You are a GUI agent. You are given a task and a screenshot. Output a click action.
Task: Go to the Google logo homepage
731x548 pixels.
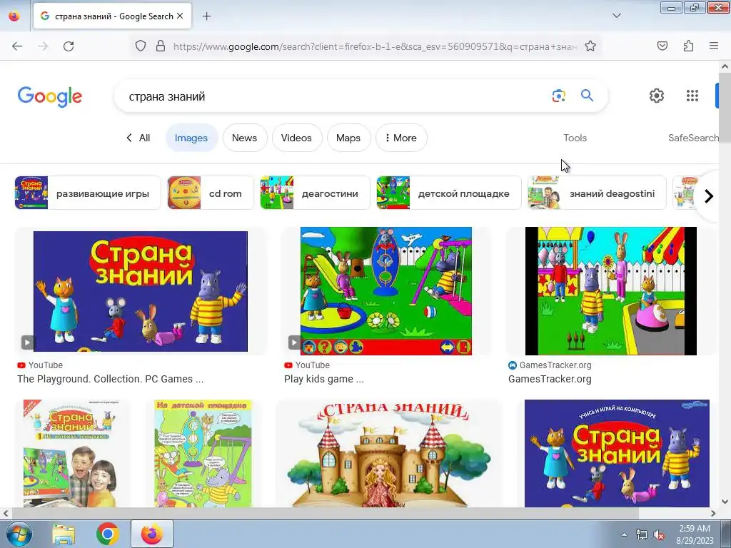50,96
